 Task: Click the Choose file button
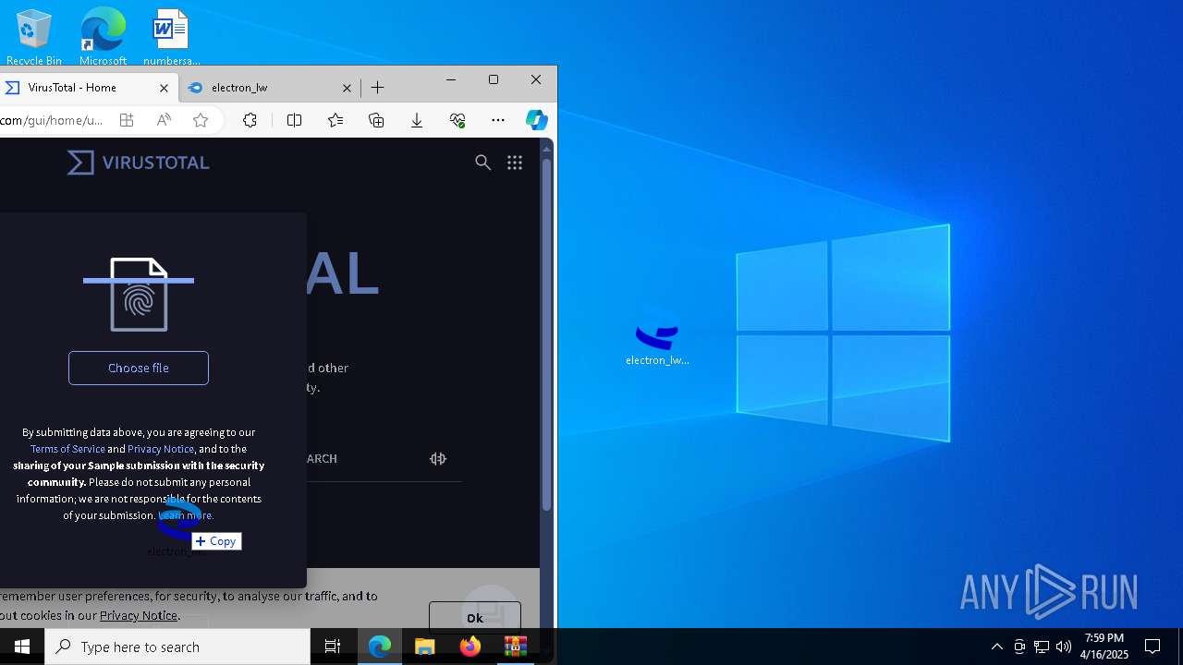coord(139,368)
